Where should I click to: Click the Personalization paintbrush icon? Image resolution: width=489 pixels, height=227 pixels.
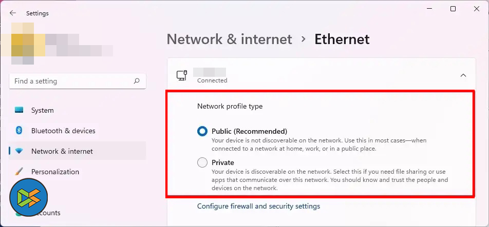tap(19, 172)
